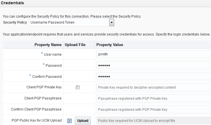
Task: Focus the Client PGP Passphrase field
Action: point(154,98)
